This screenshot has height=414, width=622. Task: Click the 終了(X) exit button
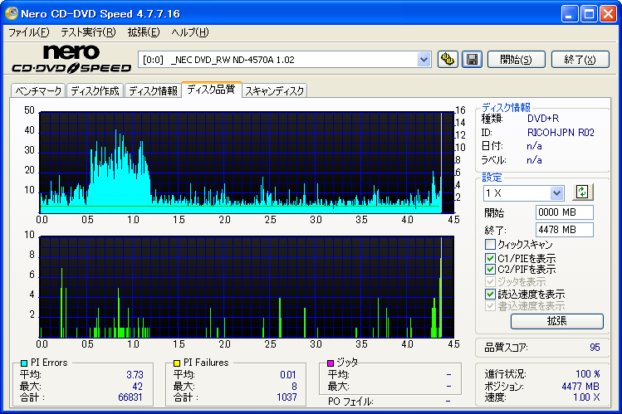(x=580, y=60)
